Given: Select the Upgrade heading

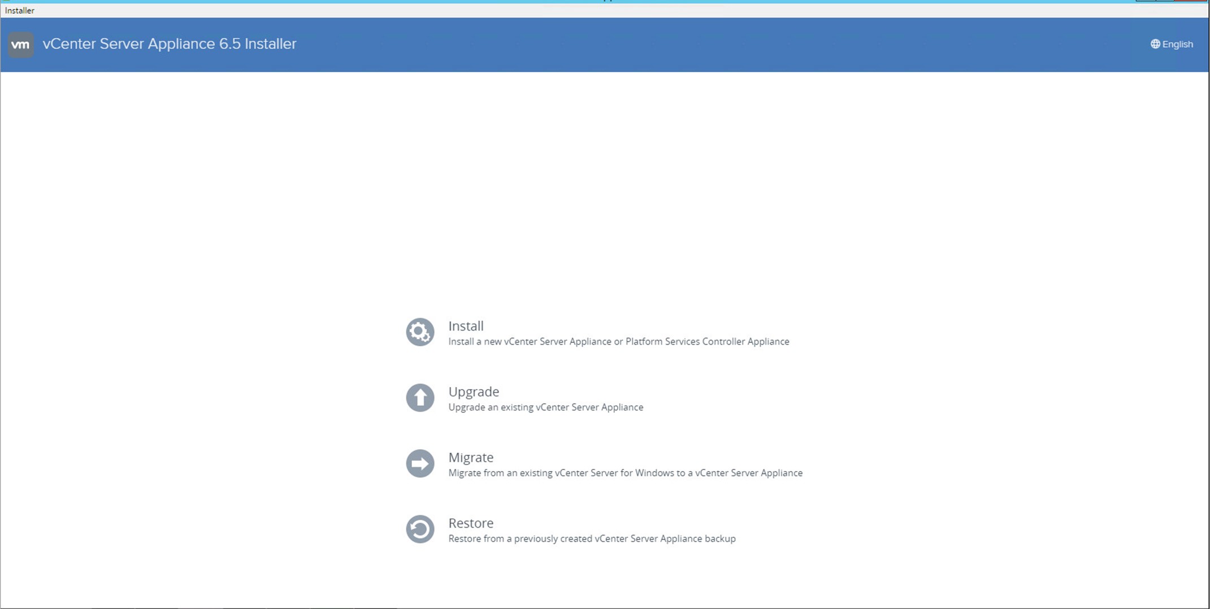Looking at the screenshot, I should tap(474, 391).
